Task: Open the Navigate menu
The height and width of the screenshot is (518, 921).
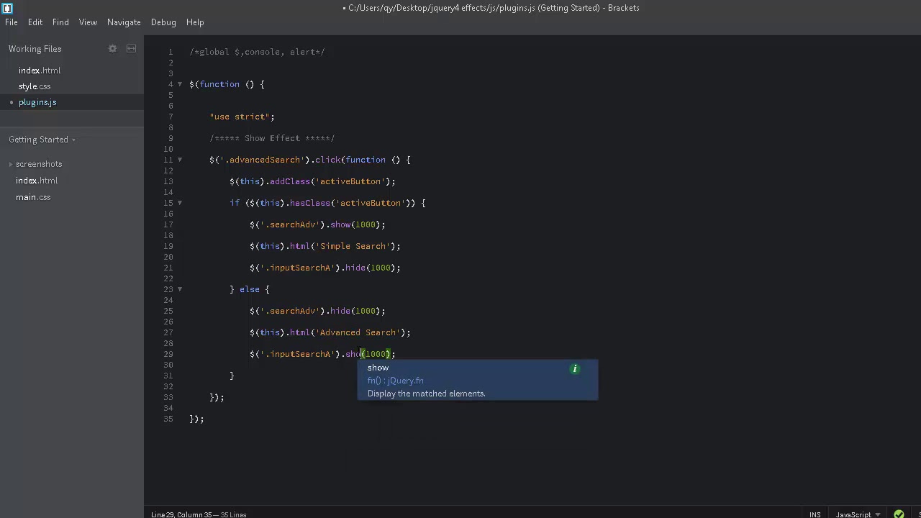Action: click(x=124, y=22)
